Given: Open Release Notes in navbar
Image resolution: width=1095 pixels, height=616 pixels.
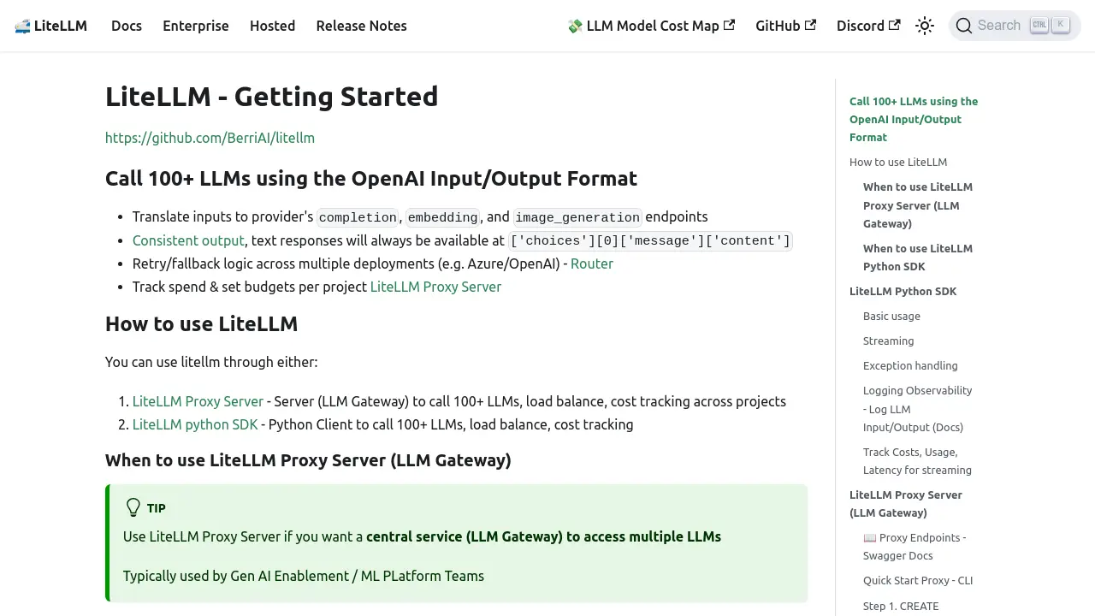Looking at the screenshot, I should 361,26.
